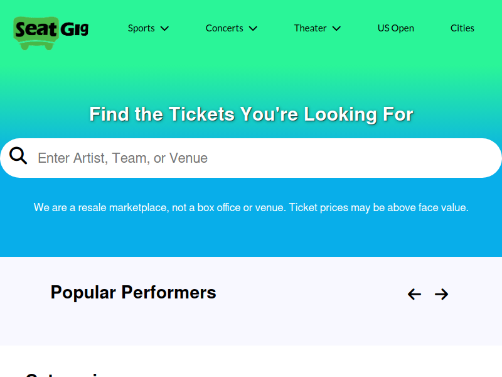
Task: Focus the Artist, Team, or Venue search field
Action: point(251,158)
